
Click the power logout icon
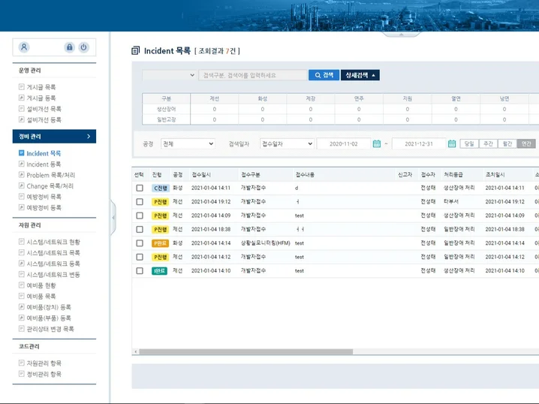(83, 47)
